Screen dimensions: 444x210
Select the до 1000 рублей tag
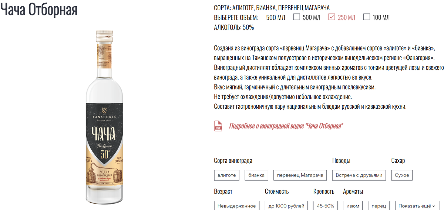tap(286, 206)
